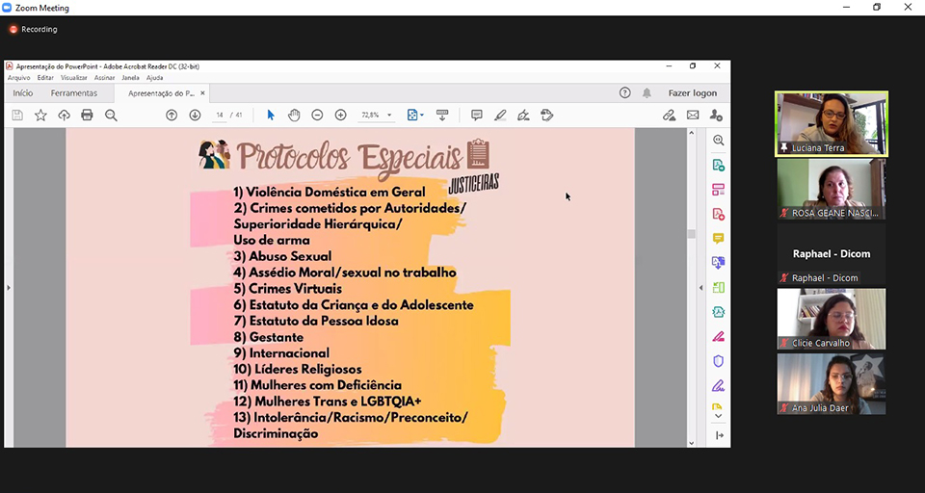Open the Visualizar menu

74,78
